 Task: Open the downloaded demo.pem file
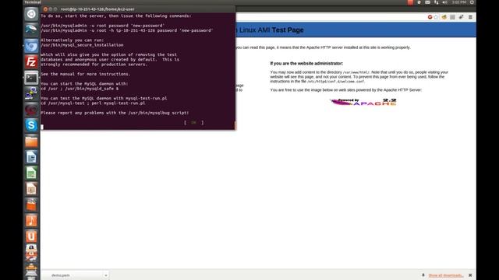pyautogui.click(x=61, y=275)
